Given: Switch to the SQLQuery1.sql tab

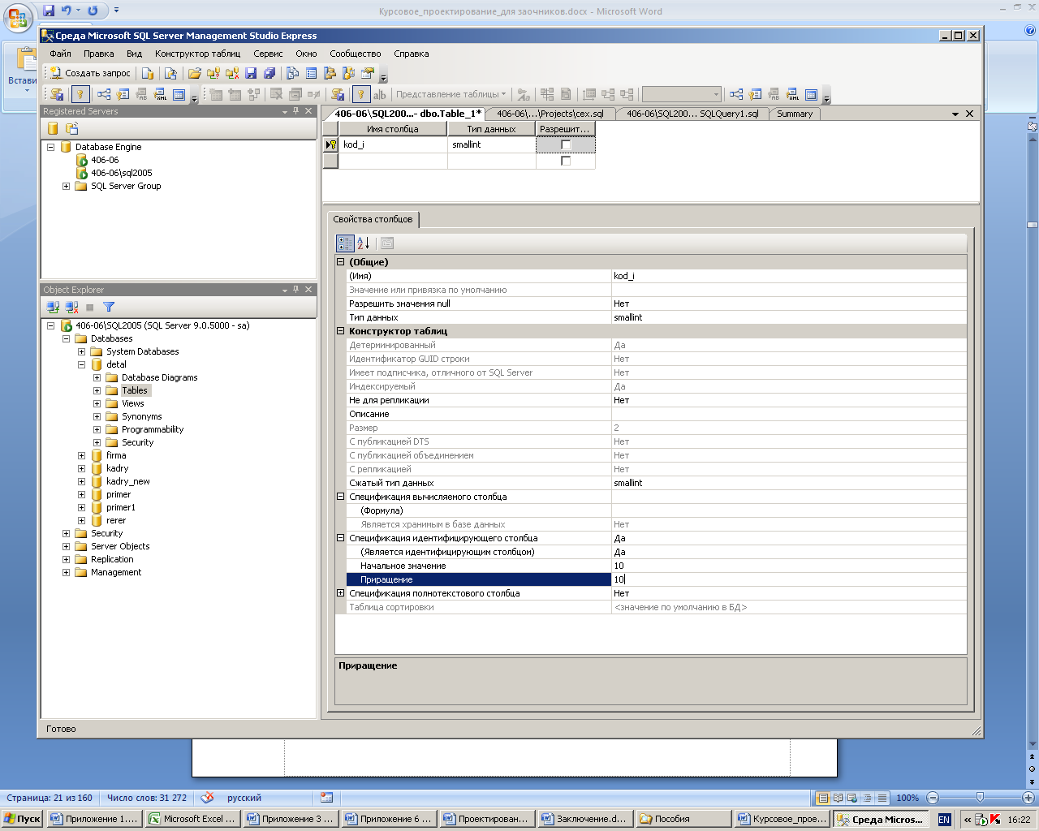Looking at the screenshot, I should coord(692,114).
